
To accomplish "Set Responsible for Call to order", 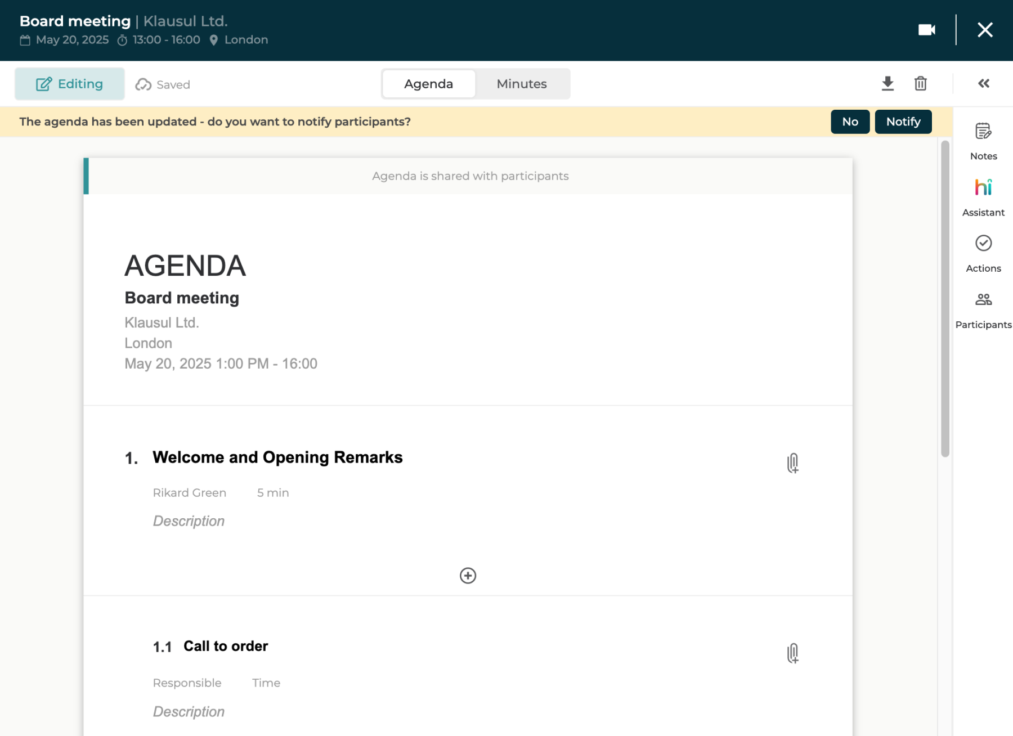I will pos(187,683).
